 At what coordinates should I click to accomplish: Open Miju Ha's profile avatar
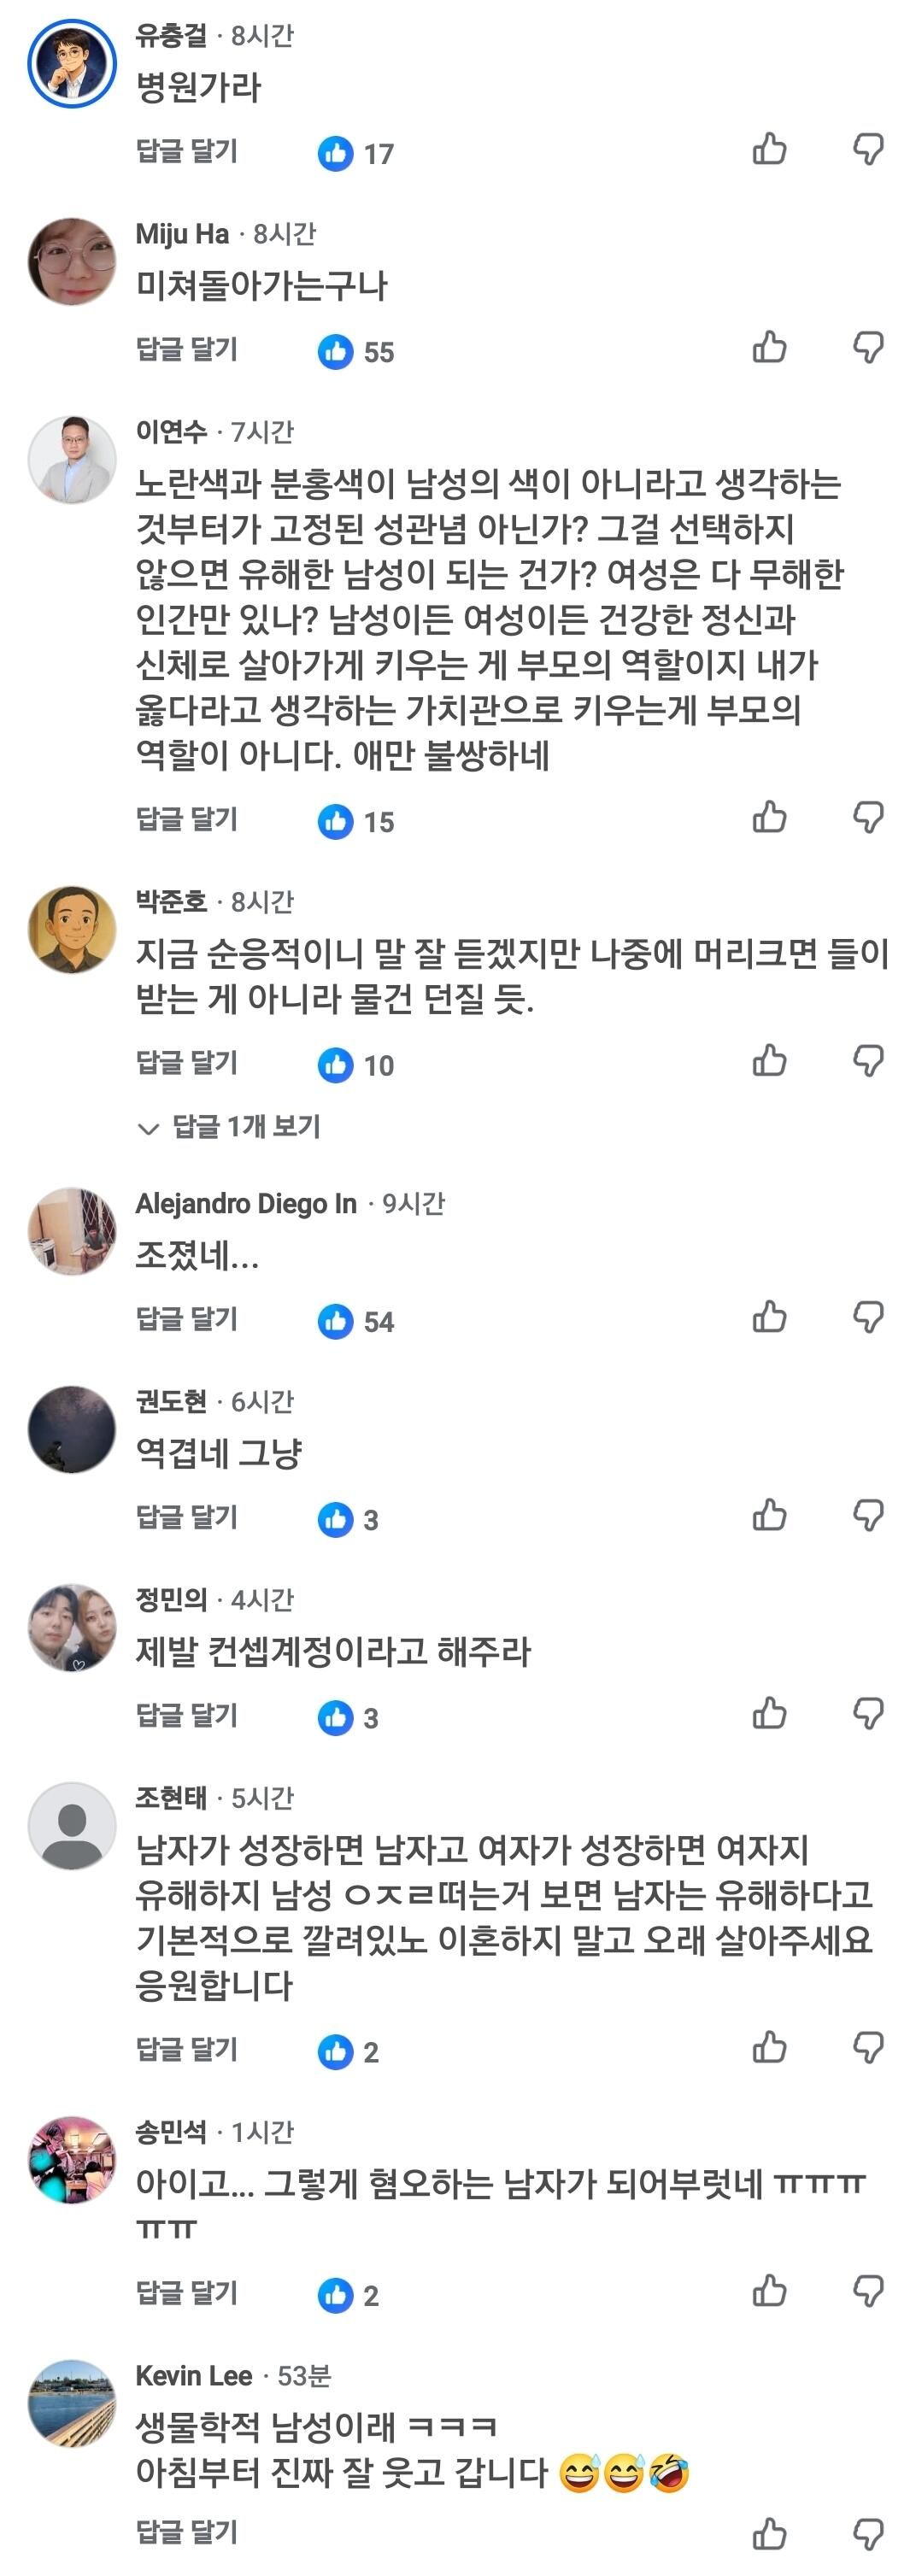pos(72,261)
